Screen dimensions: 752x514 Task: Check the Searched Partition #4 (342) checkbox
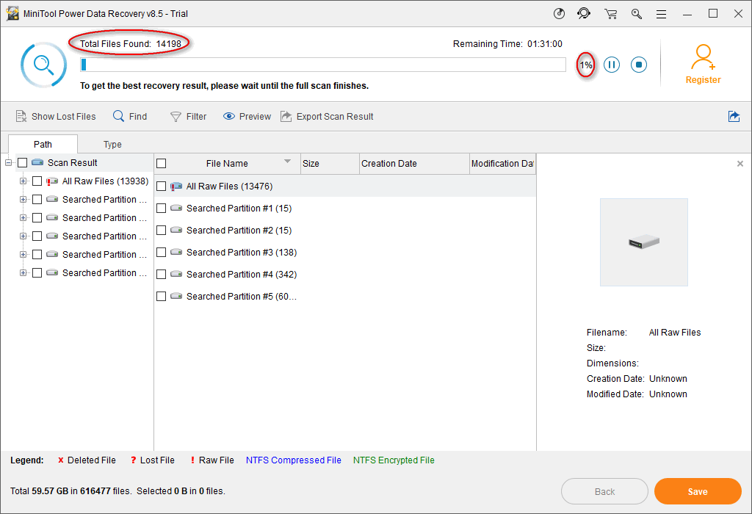click(161, 275)
